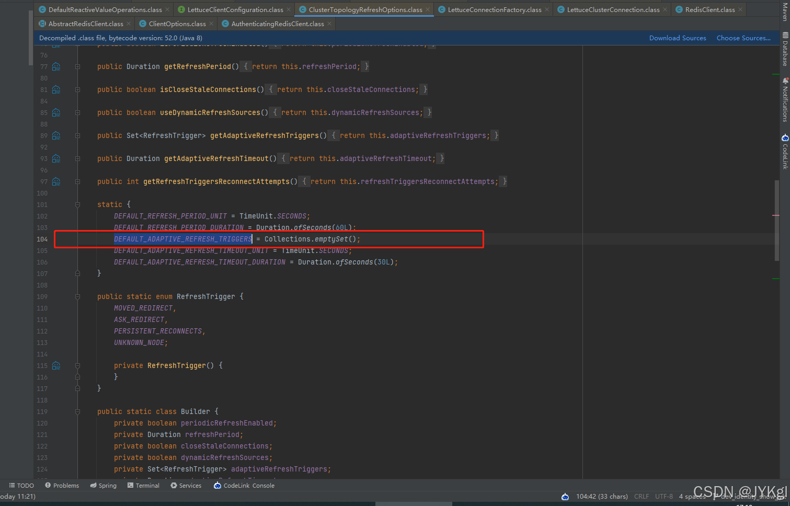
Task: Collapse the Builder class at line 119
Action: pyautogui.click(x=77, y=411)
